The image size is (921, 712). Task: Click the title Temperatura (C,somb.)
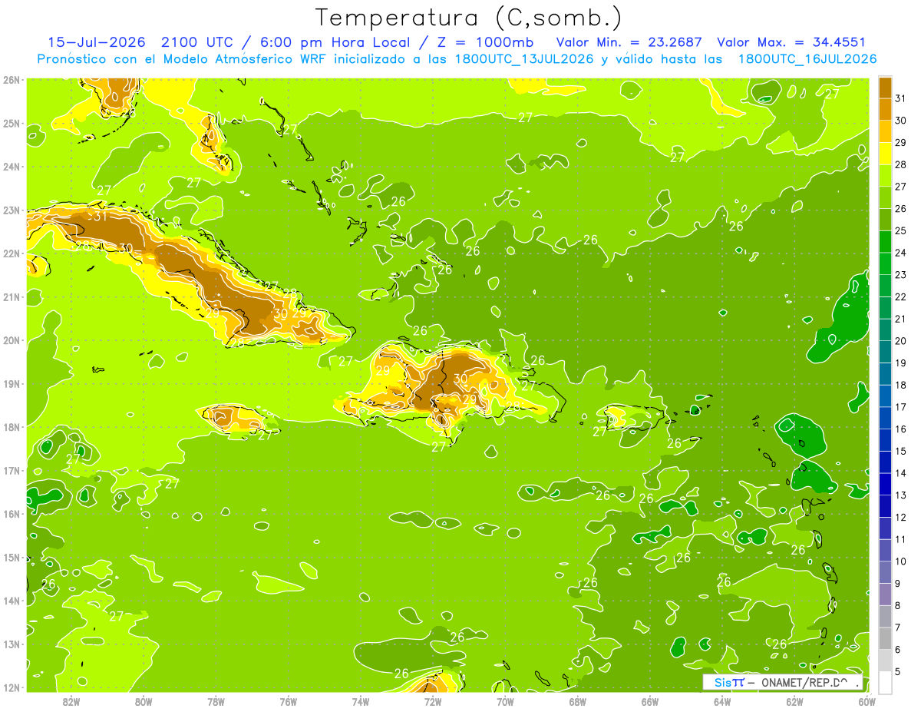tap(469, 18)
